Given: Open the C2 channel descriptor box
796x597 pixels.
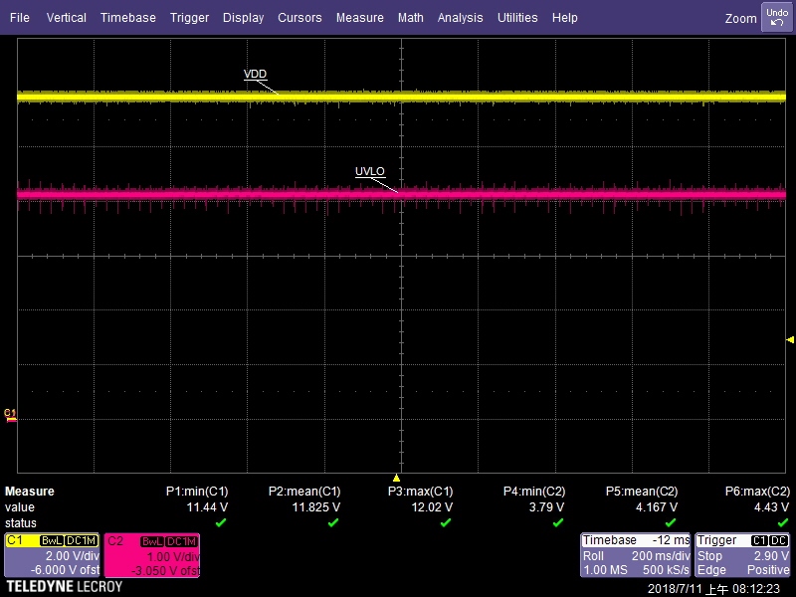Looking at the screenshot, I should [x=152, y=555].
